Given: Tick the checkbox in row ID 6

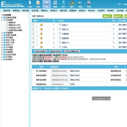Looking at the screenshot, I should (60, 47).
